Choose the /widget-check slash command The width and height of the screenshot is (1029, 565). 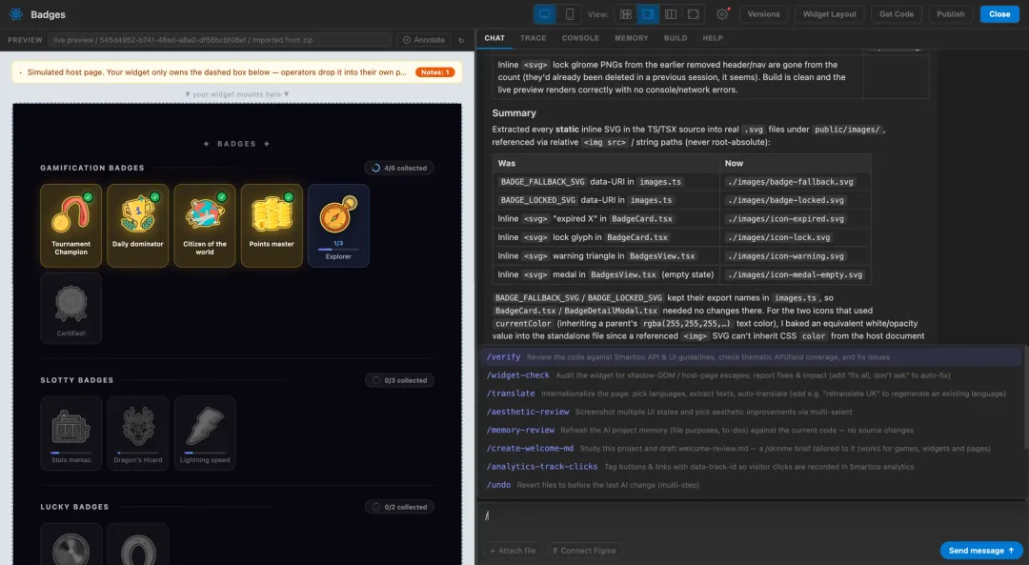(x=751, y=375)
